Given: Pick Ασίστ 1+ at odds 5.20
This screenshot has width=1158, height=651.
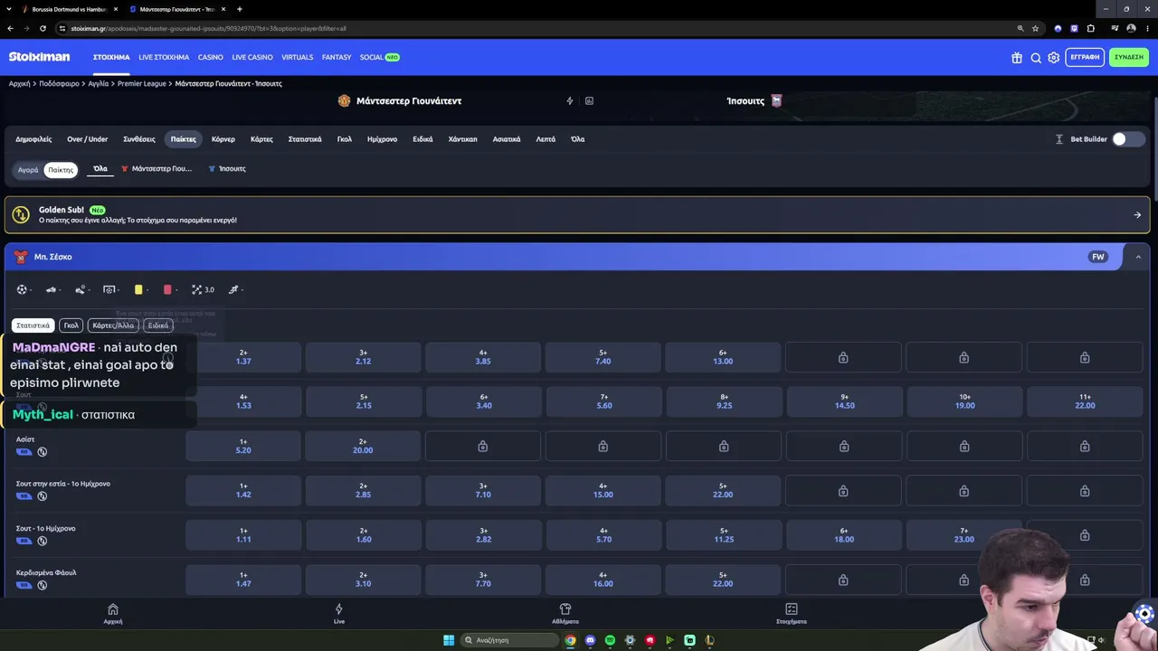Looking at the screenshot, I should (x=243, y=447).
